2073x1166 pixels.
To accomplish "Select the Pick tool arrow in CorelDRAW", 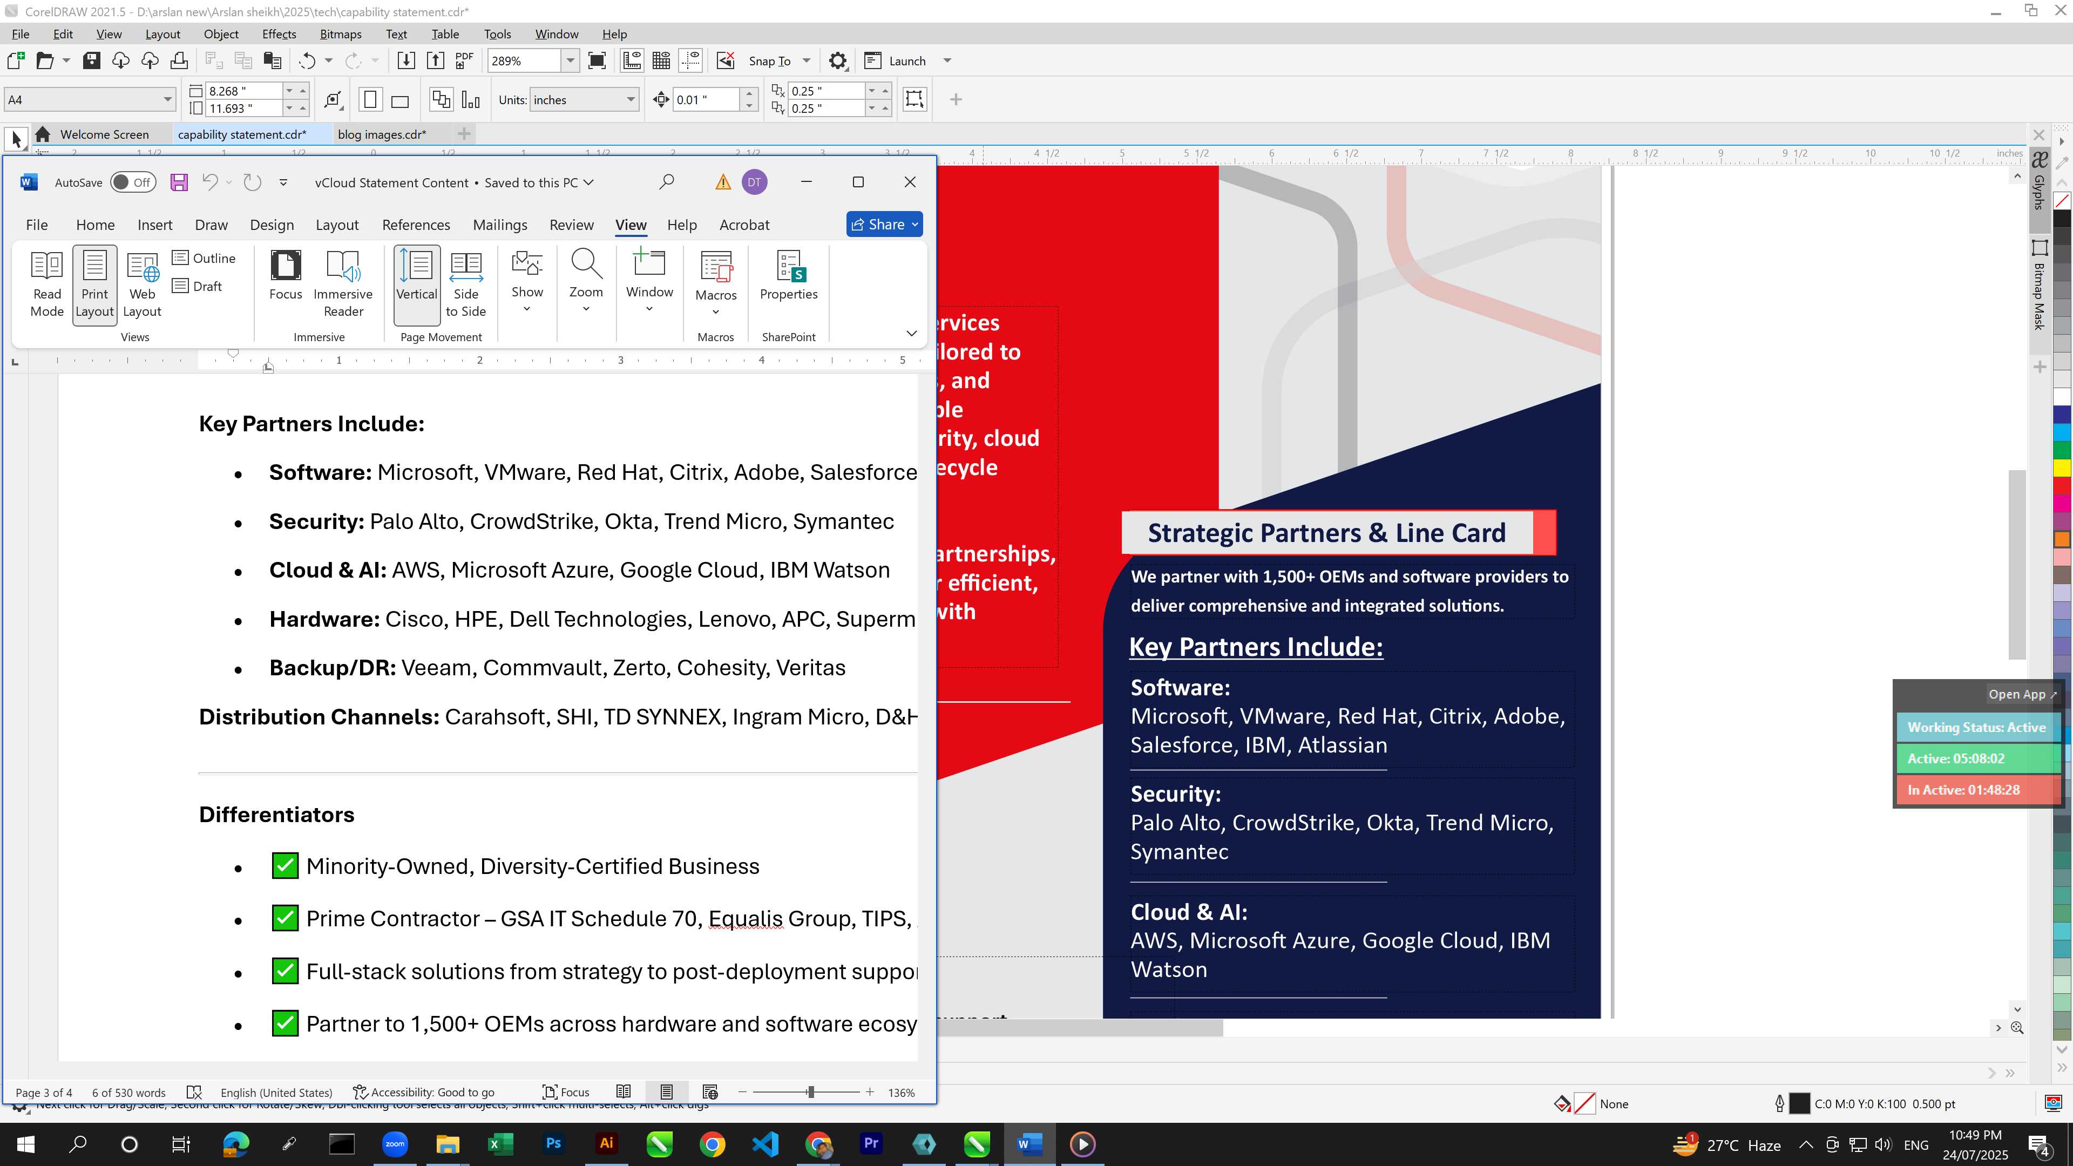I will 16,139.
